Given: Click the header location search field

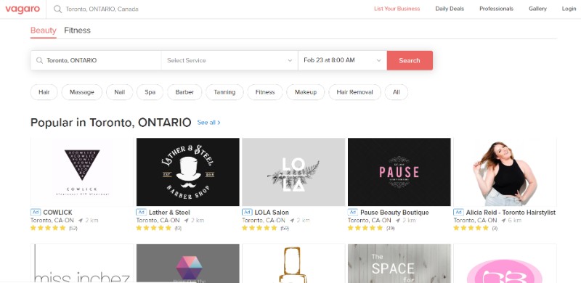Looking at the screenshot, I should (x=102, y=9).
